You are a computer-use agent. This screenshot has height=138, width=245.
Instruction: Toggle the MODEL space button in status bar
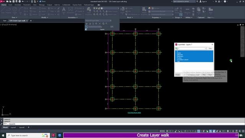point(162,131)
